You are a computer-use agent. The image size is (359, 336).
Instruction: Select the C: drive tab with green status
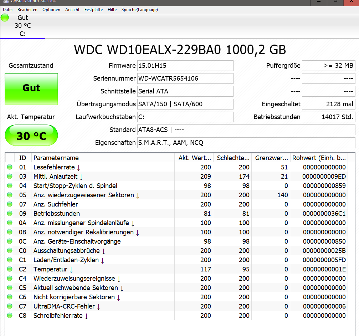23,26
